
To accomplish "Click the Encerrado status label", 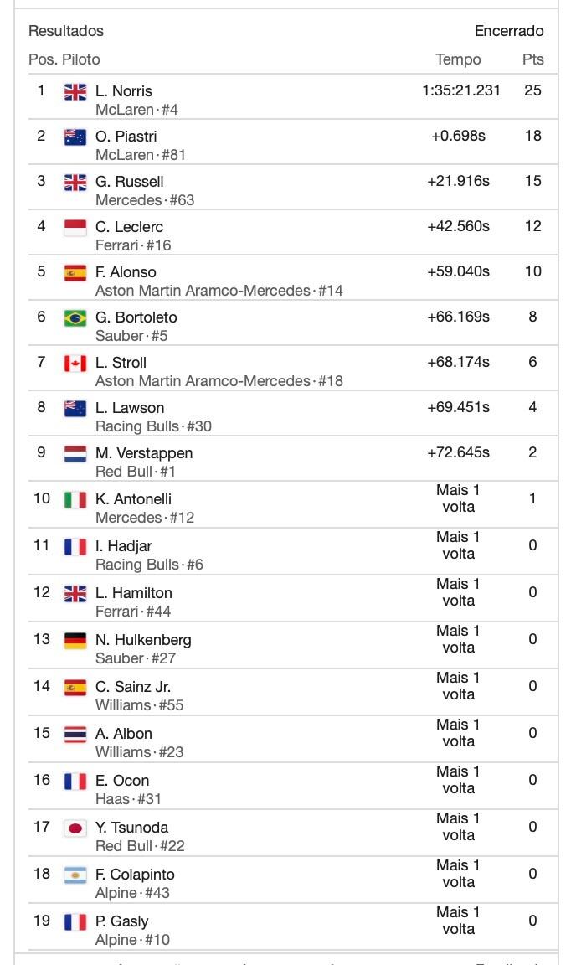I will (x=509, y=31).
